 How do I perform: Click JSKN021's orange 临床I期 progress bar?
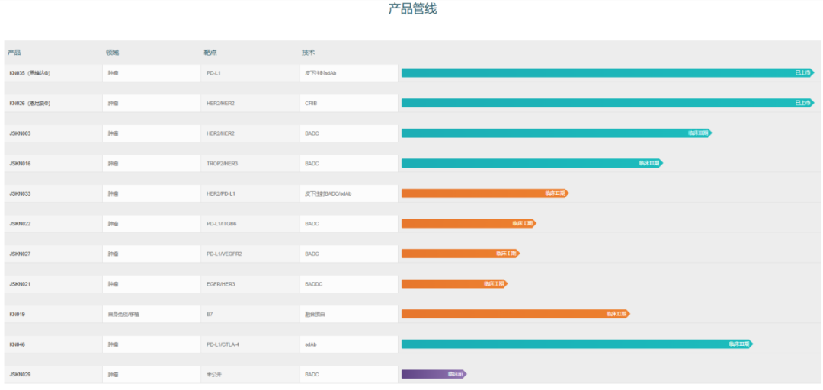tap(454, 284)
